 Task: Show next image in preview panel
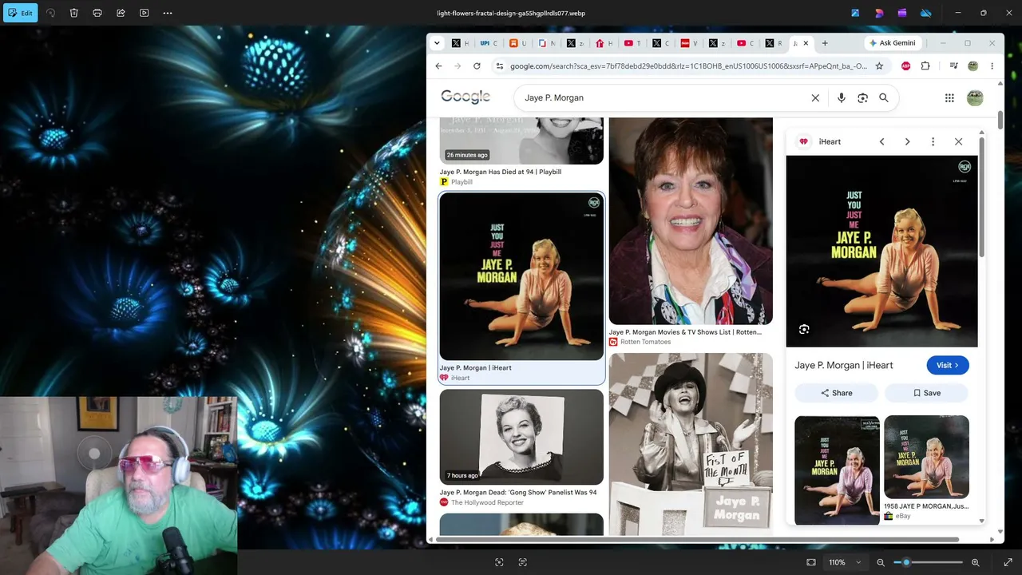[907, 141]
